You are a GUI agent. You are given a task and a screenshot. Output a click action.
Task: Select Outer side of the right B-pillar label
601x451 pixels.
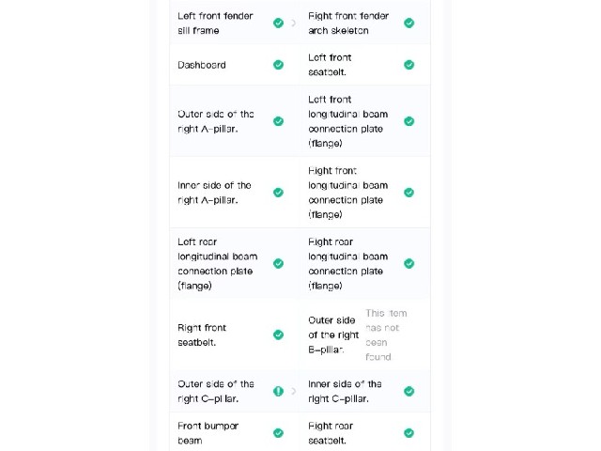333,334
